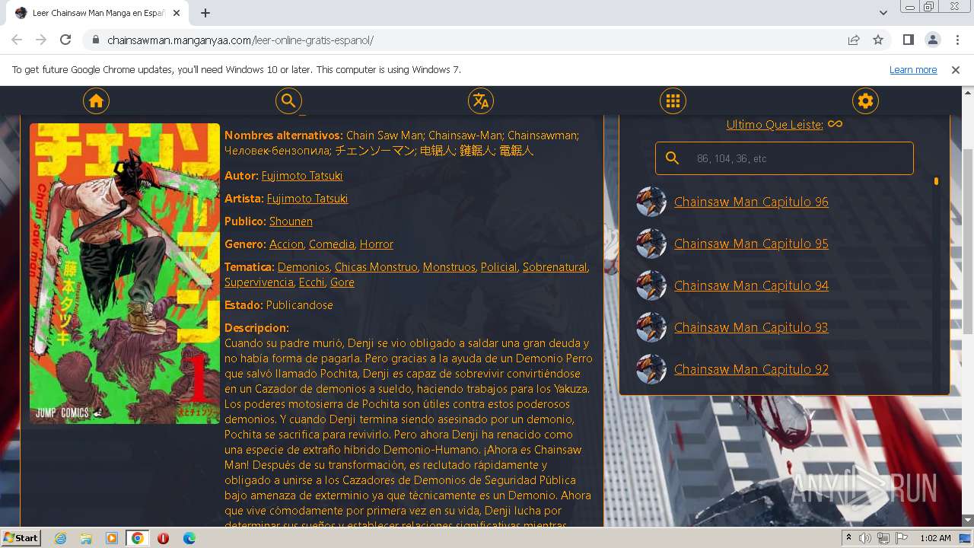Viewport: 974px width, 548px height.
Task: Read Chainsaw Man Capitulo 92
Action: pos(751,369)
